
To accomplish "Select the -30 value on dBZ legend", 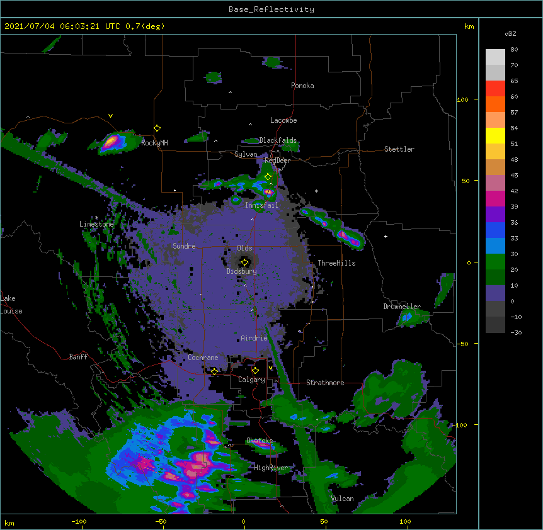I will click(516, 333).
